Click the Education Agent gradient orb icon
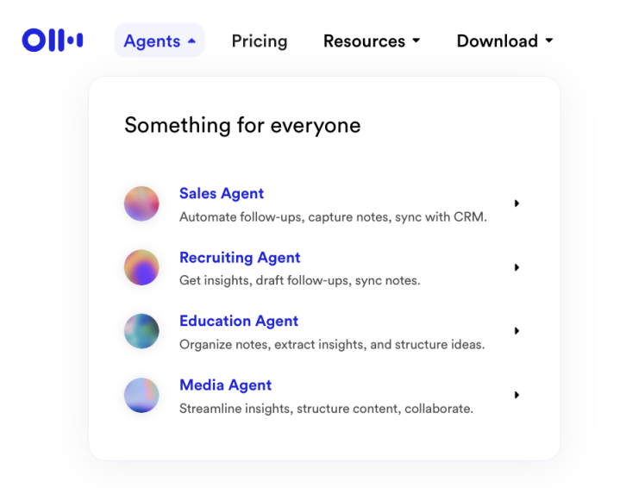620x488 pixels. [x=141, y=331]
